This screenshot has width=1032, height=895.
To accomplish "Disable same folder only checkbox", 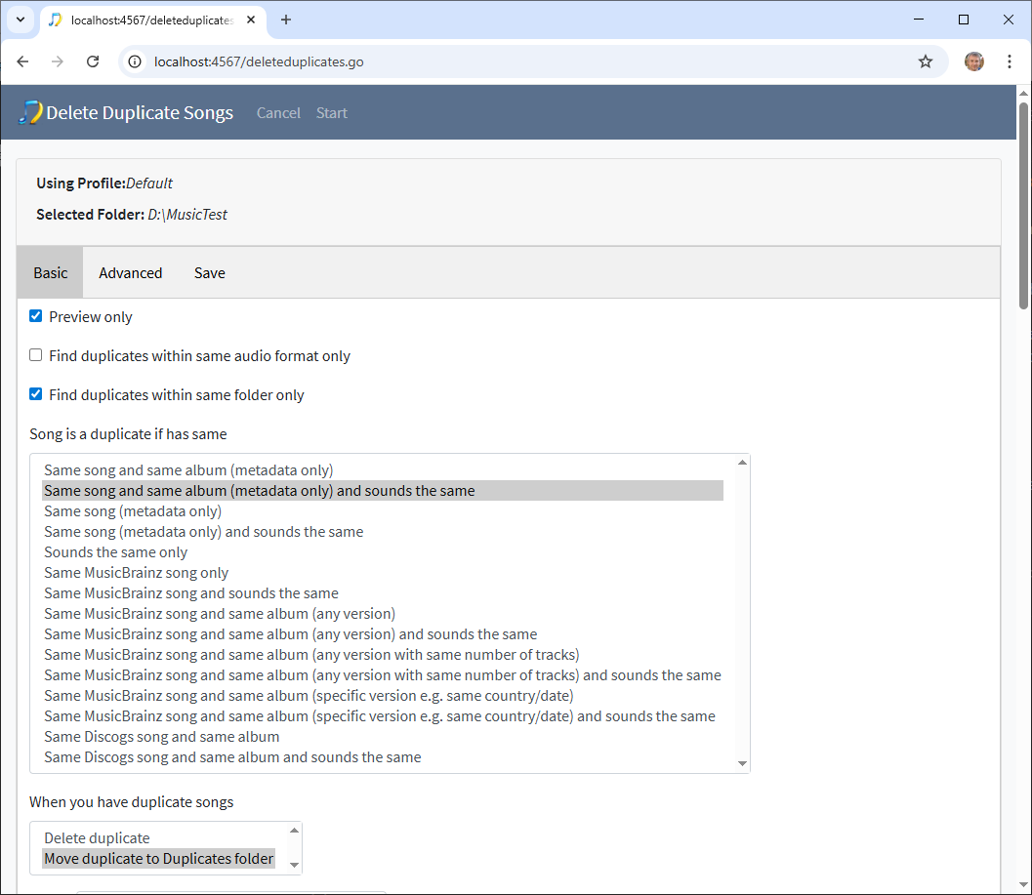I will point(36,394).
